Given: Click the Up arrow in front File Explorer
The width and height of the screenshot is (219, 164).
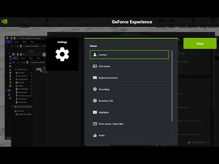Looking at the screenshot, I should coord(24,62).
